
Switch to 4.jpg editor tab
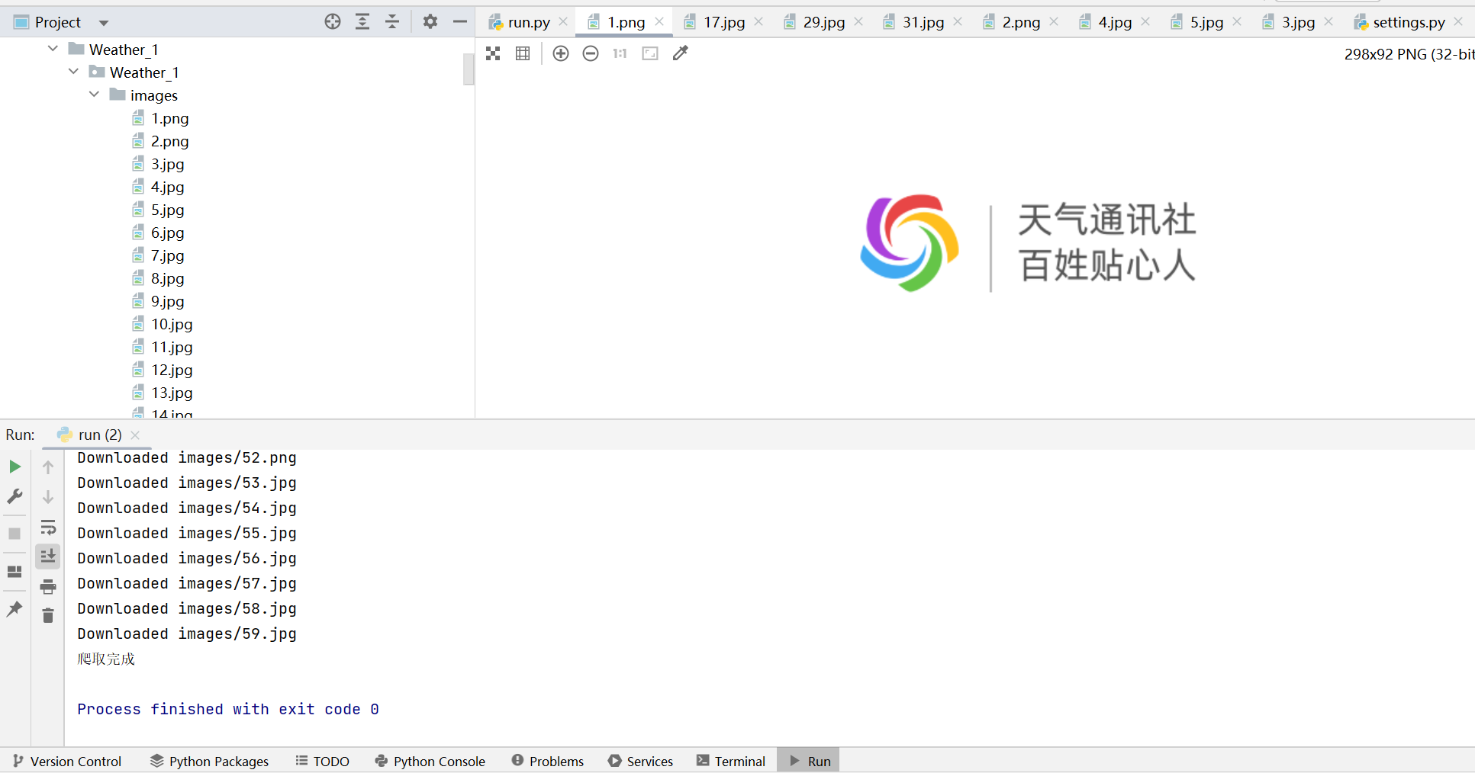pyautogui.click(x=1115, y=22)
